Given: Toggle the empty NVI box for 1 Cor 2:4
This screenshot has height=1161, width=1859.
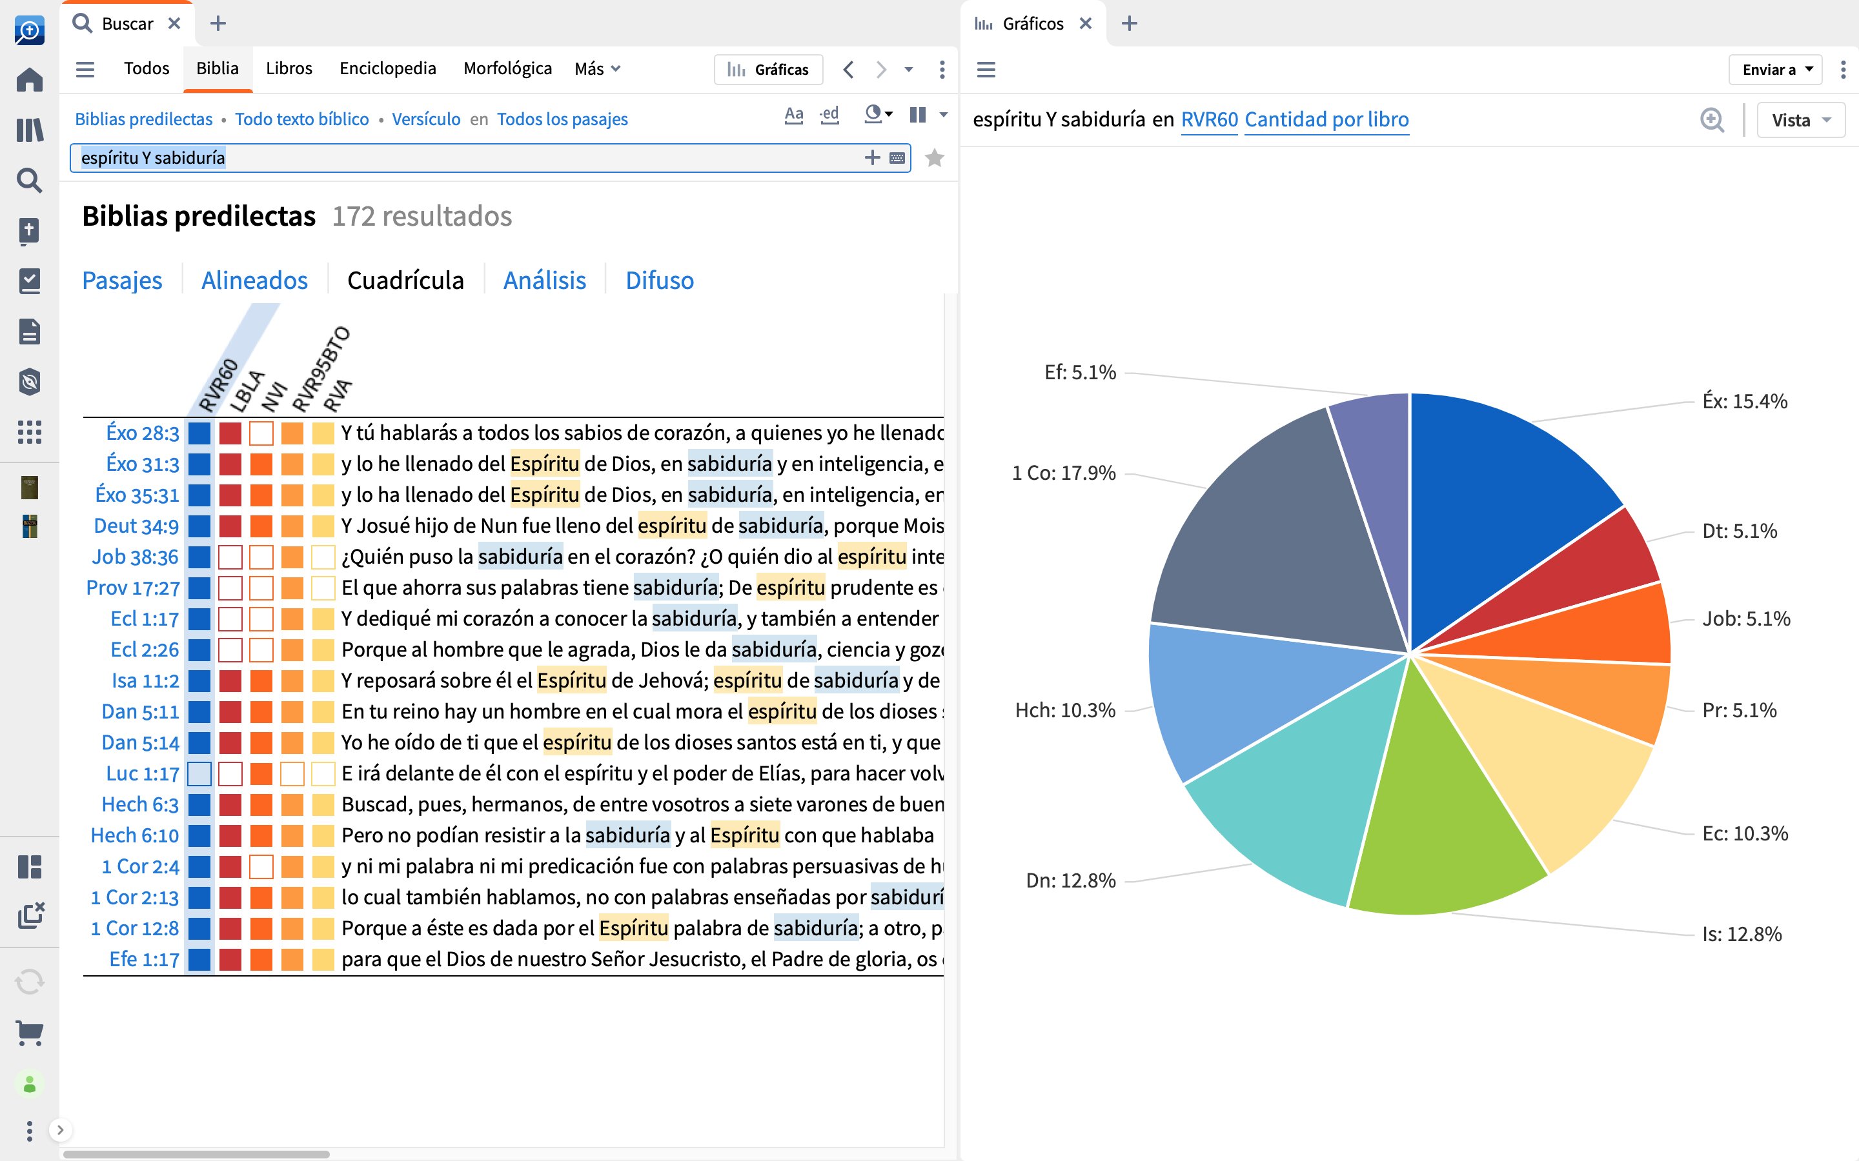Looking at the screenshot, I should pos(261,866).
